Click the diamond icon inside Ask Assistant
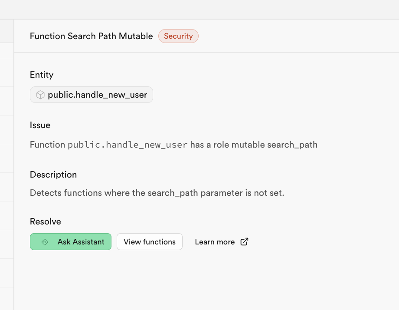The image size is (399, 310). [x=45, y=242]
